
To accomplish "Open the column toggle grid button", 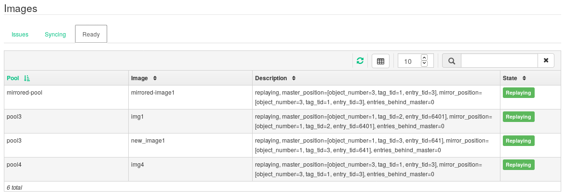I will click(x=380, y=61).
